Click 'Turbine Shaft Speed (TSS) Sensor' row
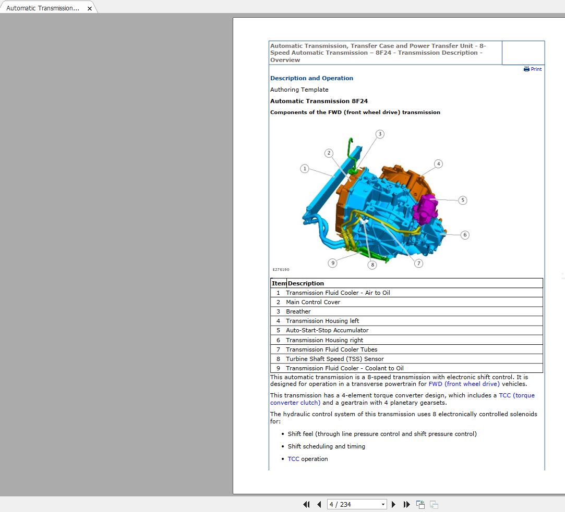Viewport: 565px width, 512px height. (x=406, y=359)
